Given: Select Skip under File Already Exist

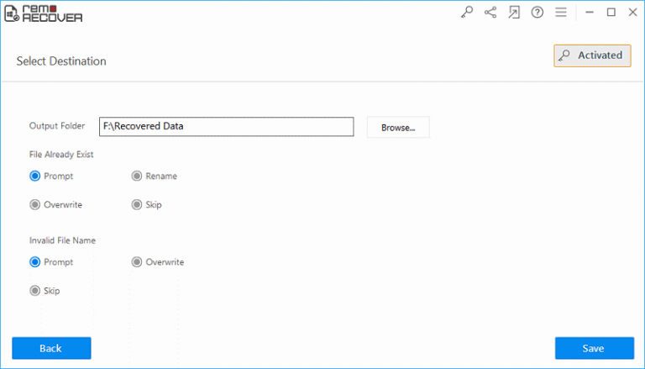Looking at the screenshot, I should point(137,205).
